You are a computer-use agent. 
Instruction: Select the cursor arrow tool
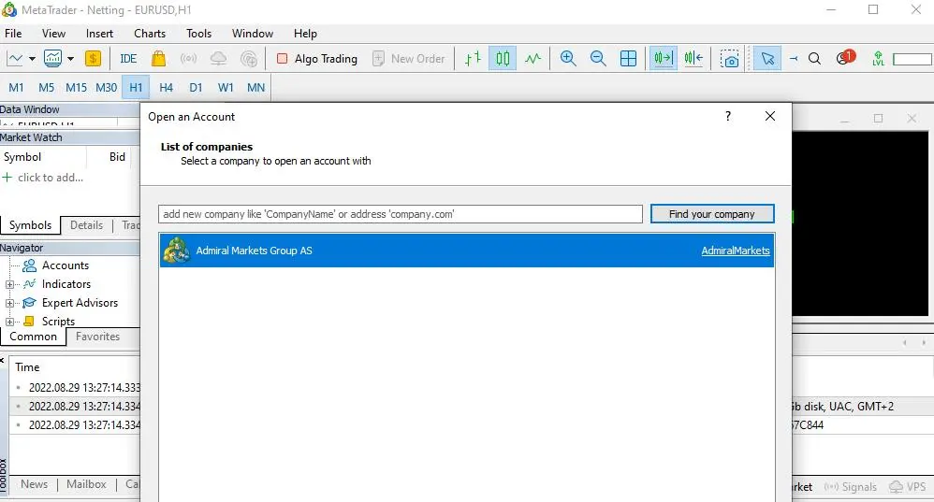[x=767, y=58]
